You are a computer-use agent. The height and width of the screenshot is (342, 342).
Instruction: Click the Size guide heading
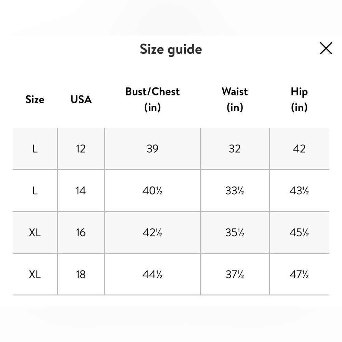pyautogui.click(x=171, y=49)
